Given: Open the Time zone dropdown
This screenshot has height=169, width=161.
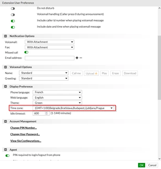Looking at the screenshot, I should click(74, 108).
